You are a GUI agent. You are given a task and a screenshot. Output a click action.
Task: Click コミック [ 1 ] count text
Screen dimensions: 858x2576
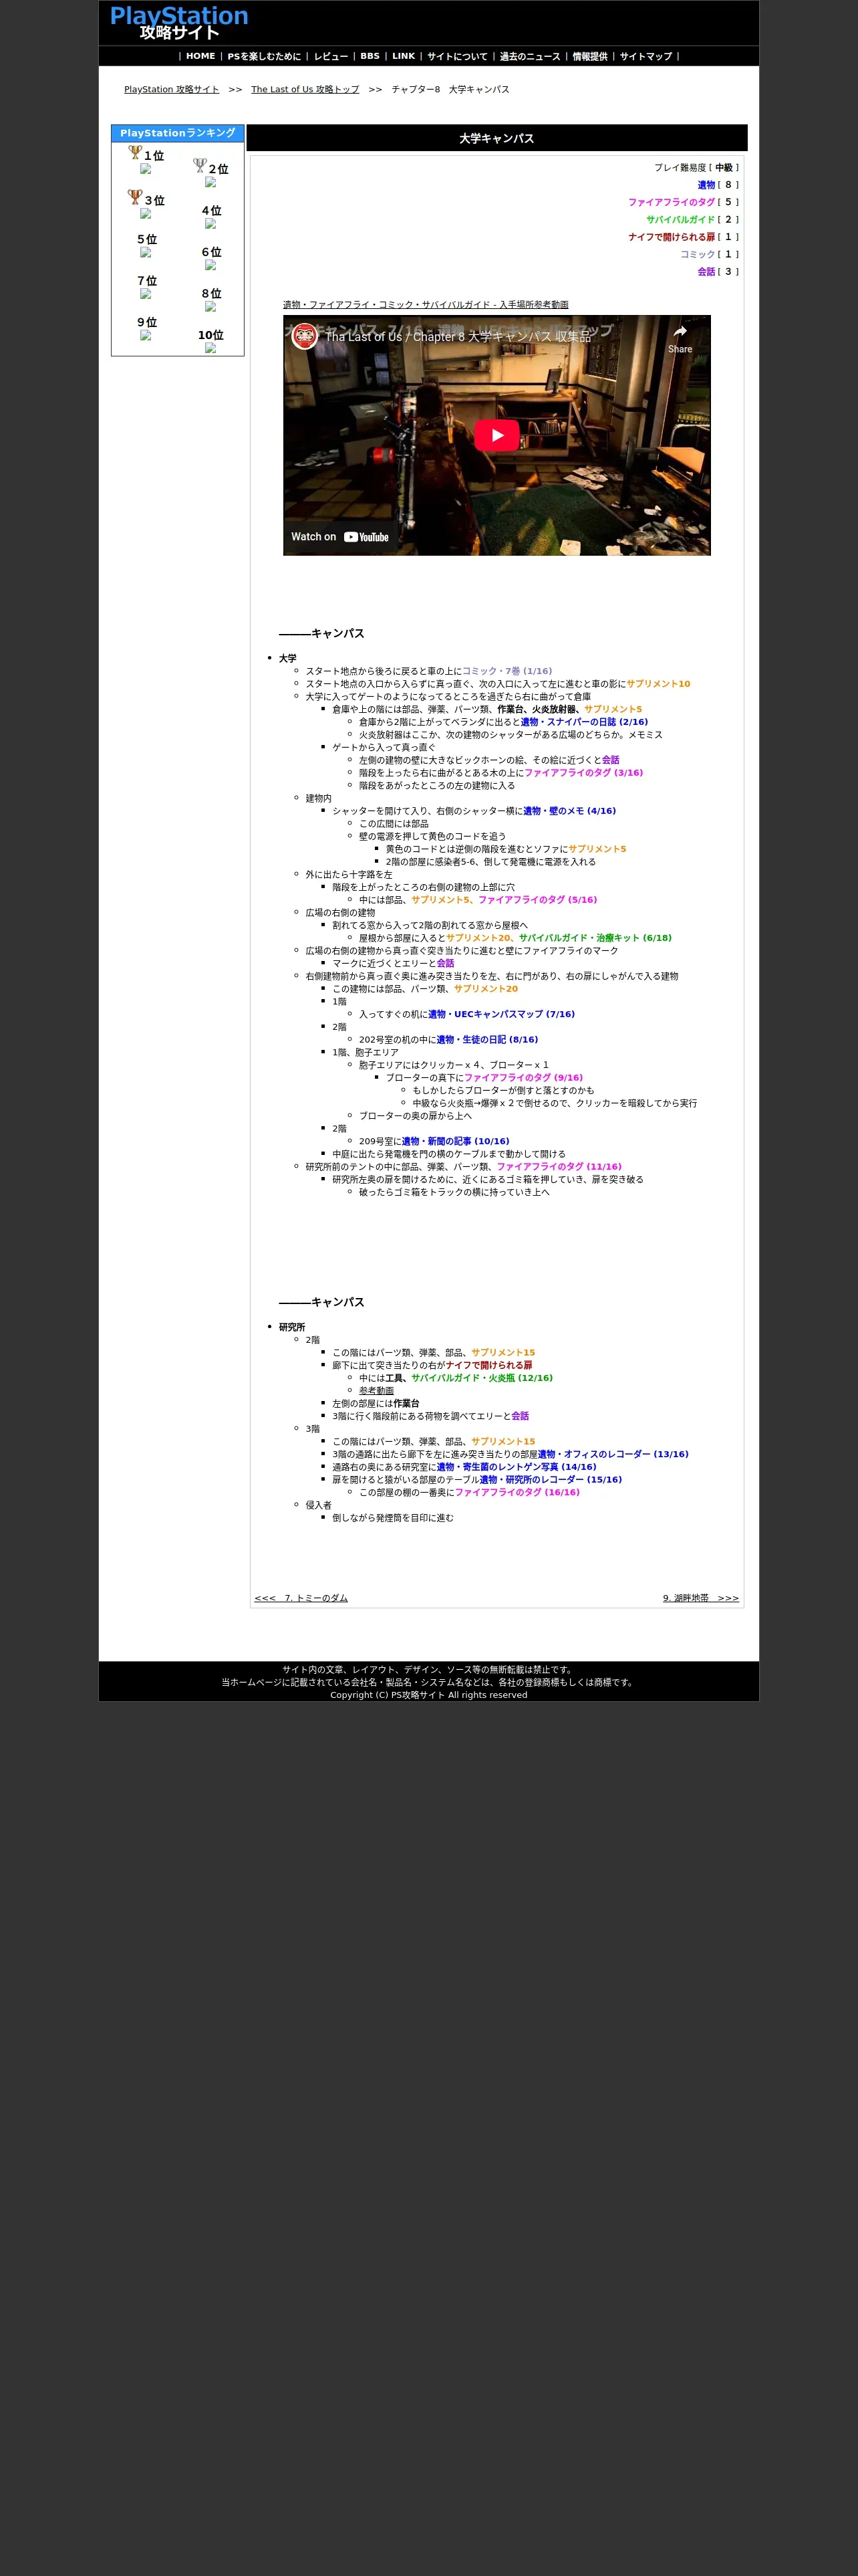pyautogui.click(x=709, y=254)
